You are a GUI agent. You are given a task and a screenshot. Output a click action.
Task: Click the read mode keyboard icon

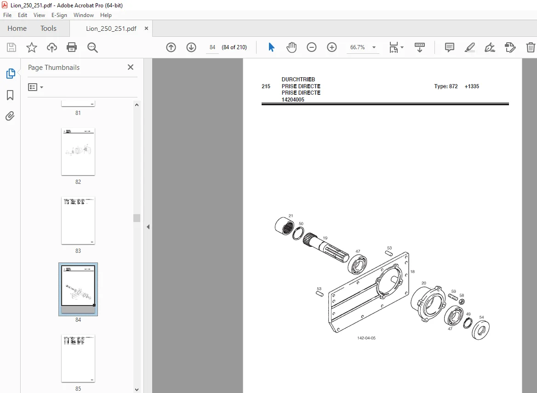419,47
